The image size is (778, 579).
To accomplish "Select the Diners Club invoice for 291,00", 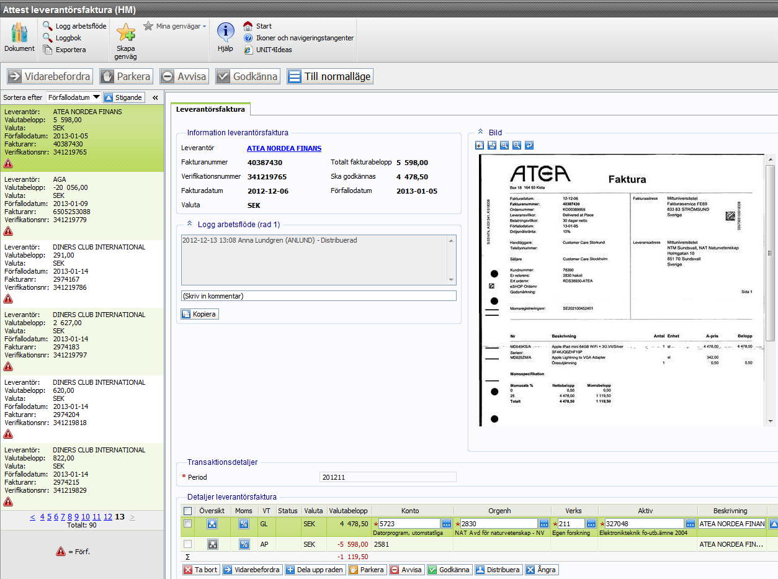I will pyautogui.click(x=82, y=274).
